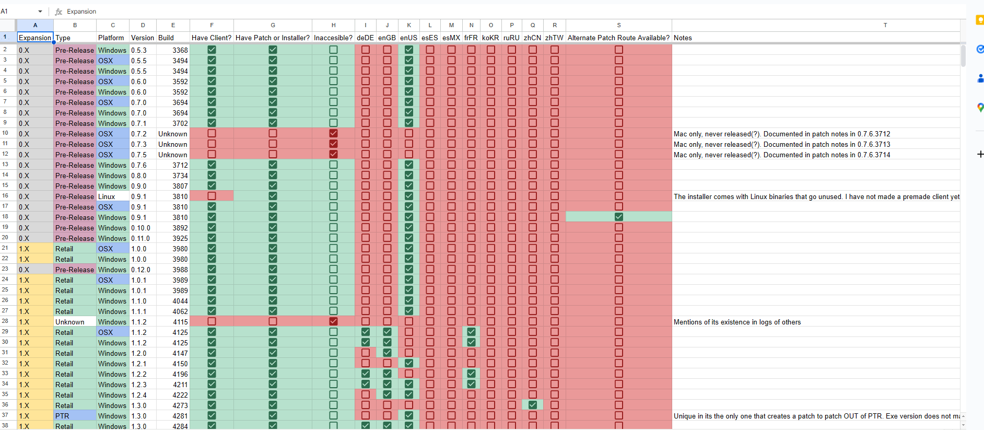
Task: Select the 'Expansion' header cell
Action: pyautogui.click(x=35, y=38)
